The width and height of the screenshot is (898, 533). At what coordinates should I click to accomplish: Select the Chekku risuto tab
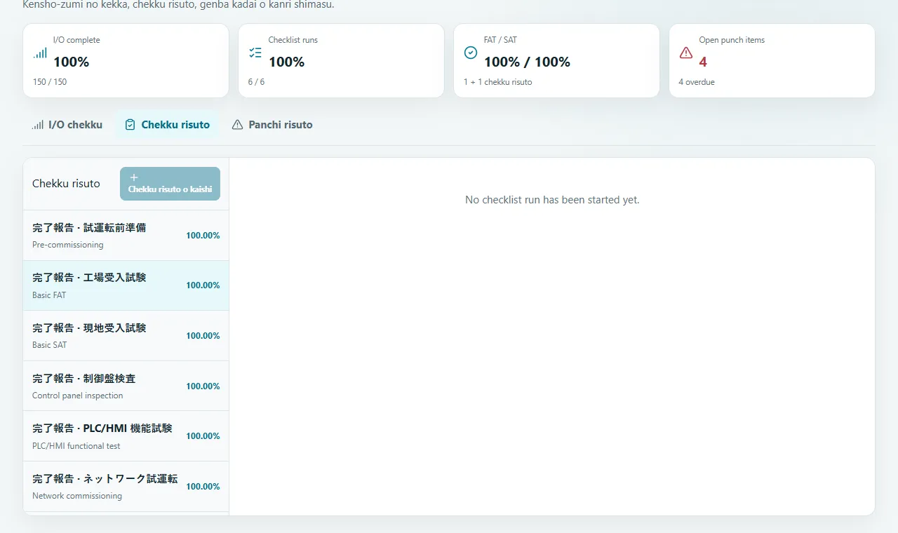point(167,125)
